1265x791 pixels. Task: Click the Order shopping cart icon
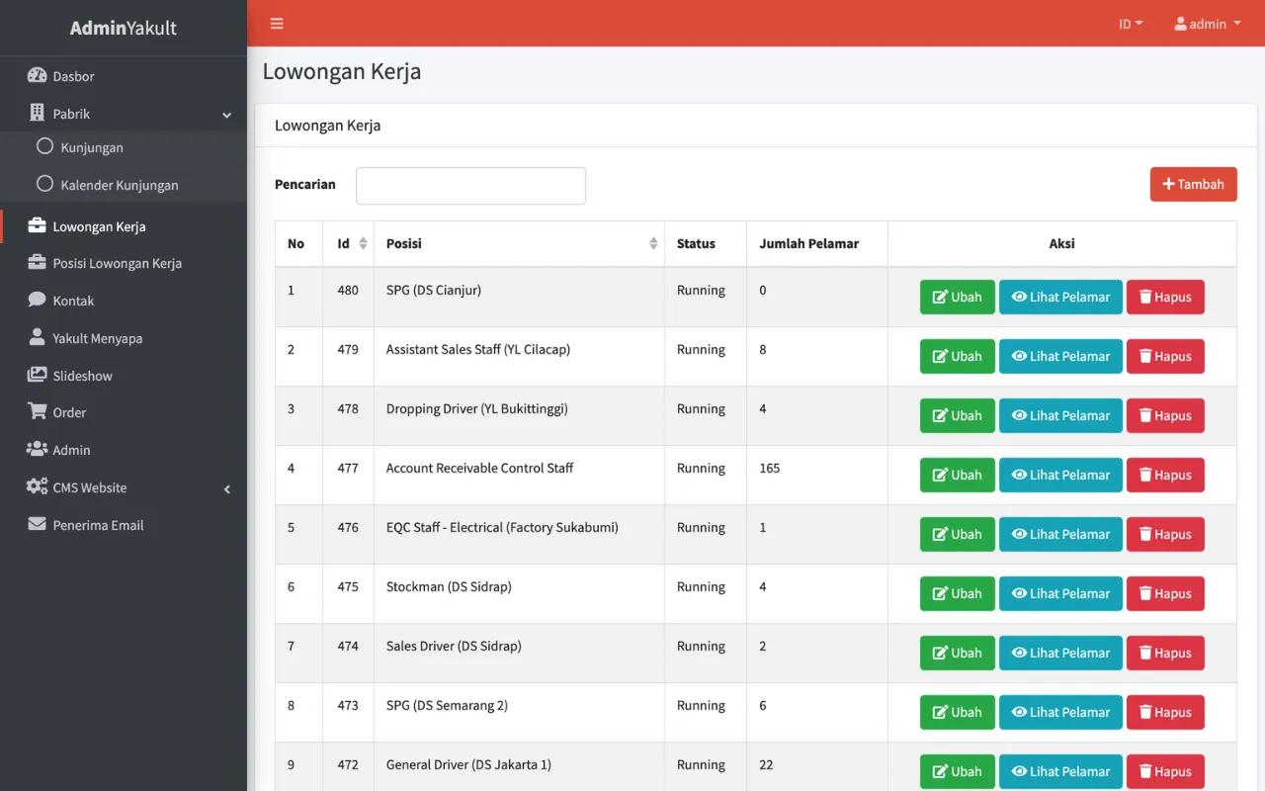(38, 412)
